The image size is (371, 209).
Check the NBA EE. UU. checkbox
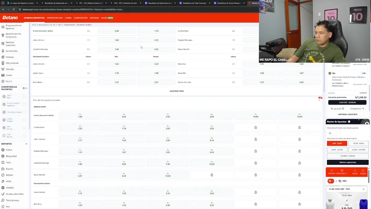(24, 128)
